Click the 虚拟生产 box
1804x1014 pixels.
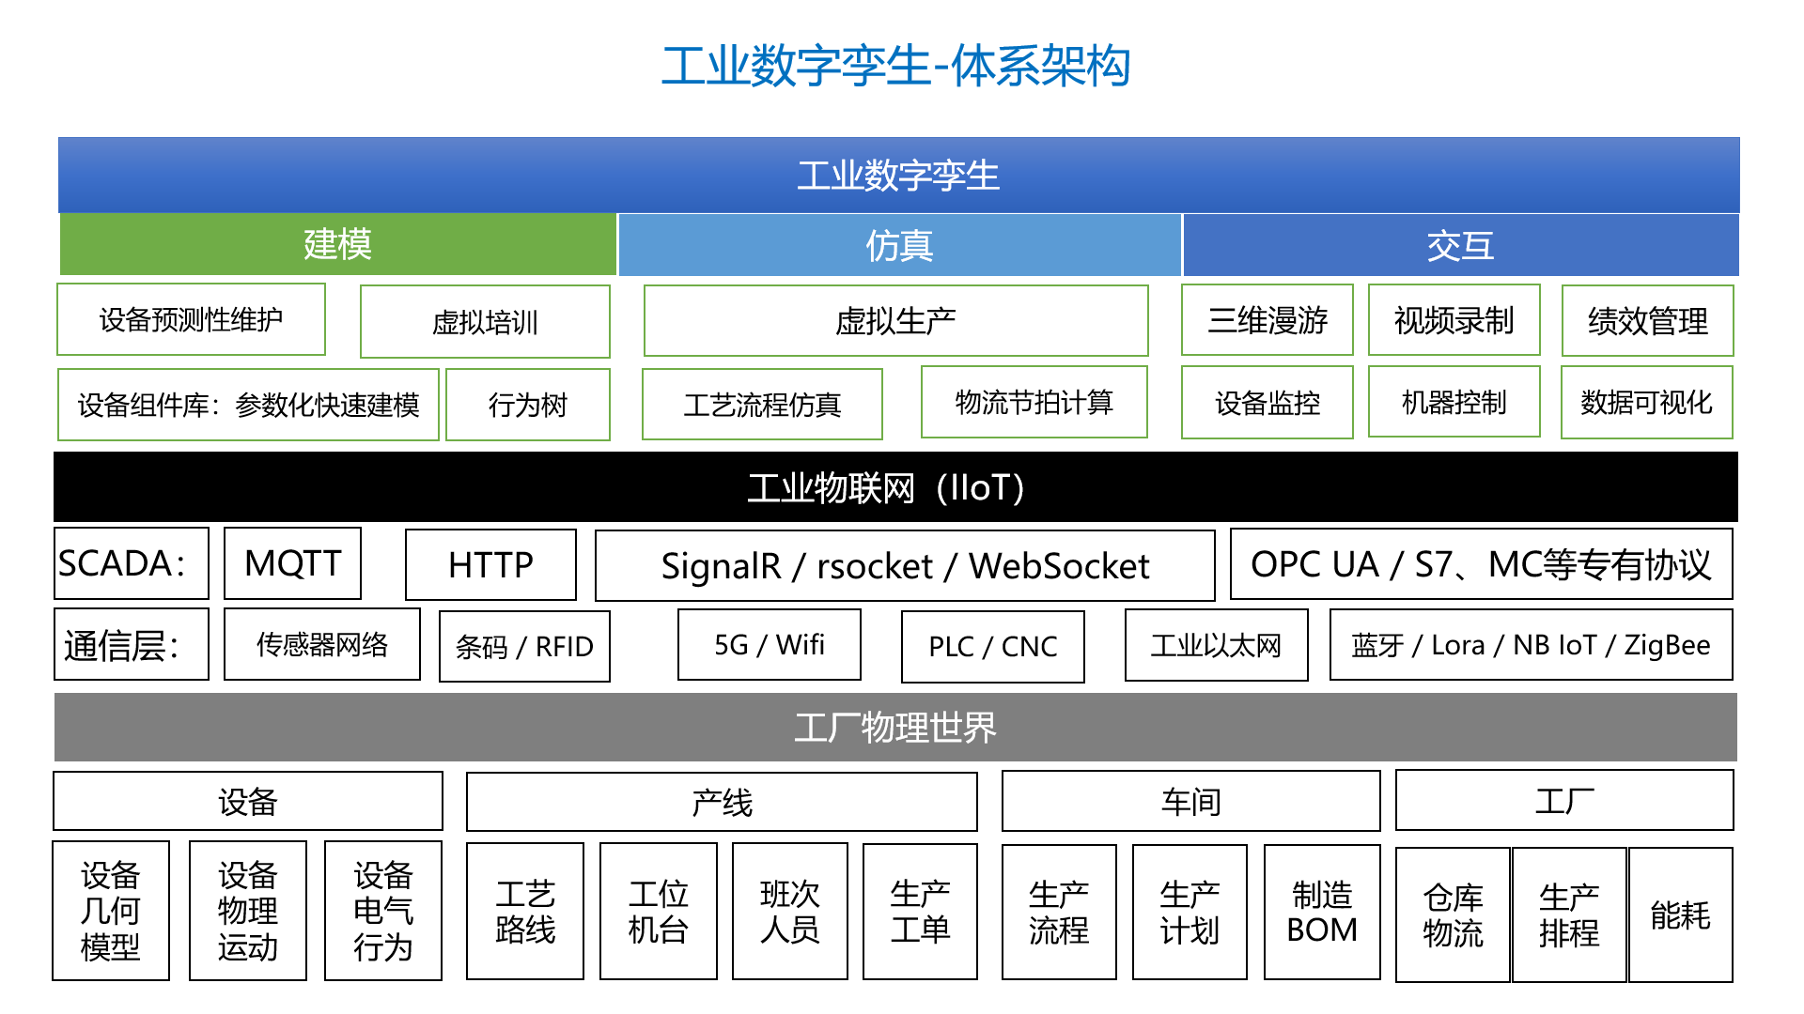tap(895, 321)
